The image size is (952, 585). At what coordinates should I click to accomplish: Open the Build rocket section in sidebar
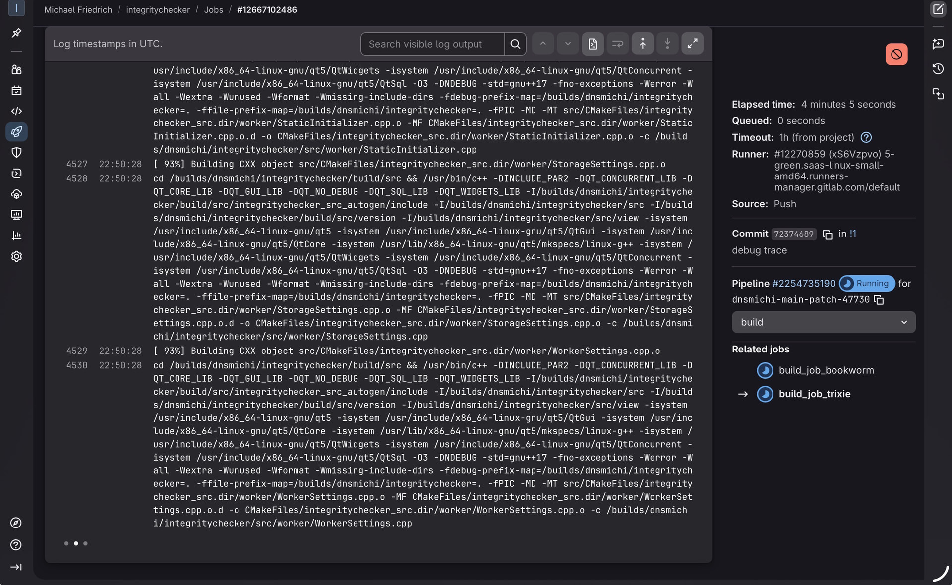click(x=16, y=132)
